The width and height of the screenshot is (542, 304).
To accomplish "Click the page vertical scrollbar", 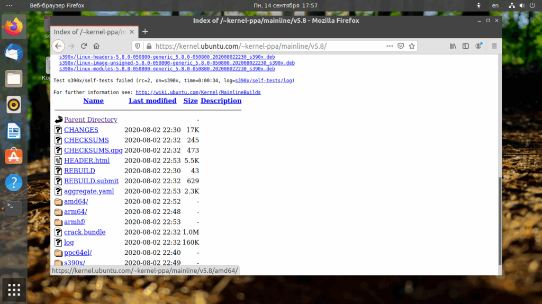I will (x=500, y=221).
